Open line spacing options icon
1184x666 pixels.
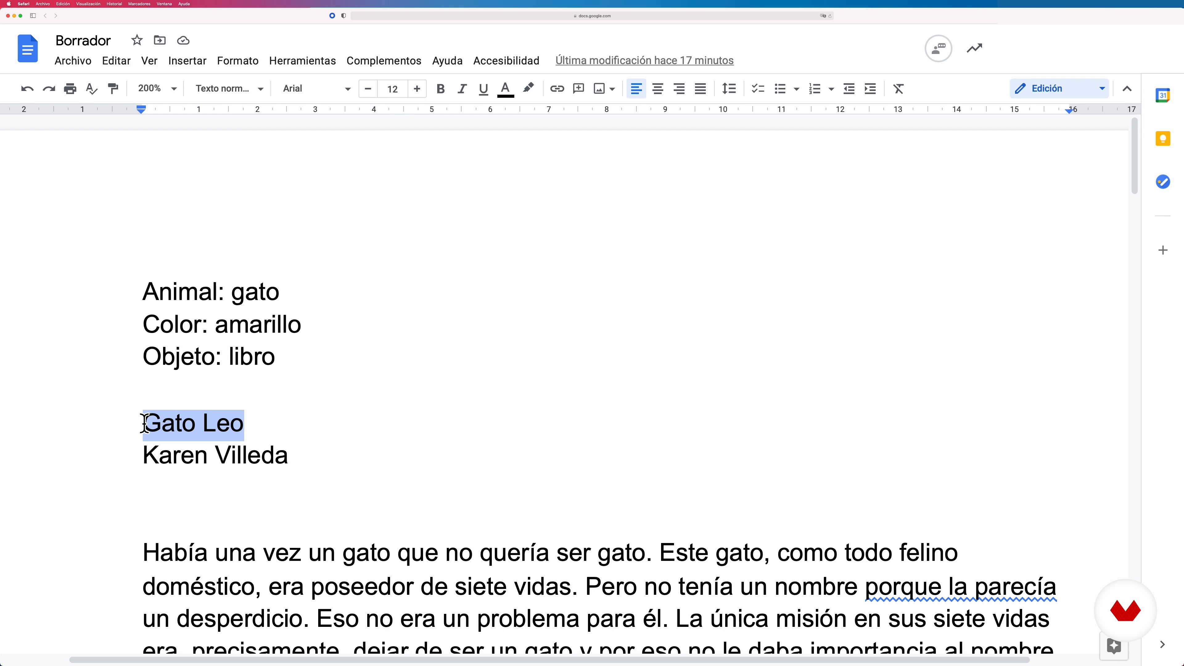729,89
